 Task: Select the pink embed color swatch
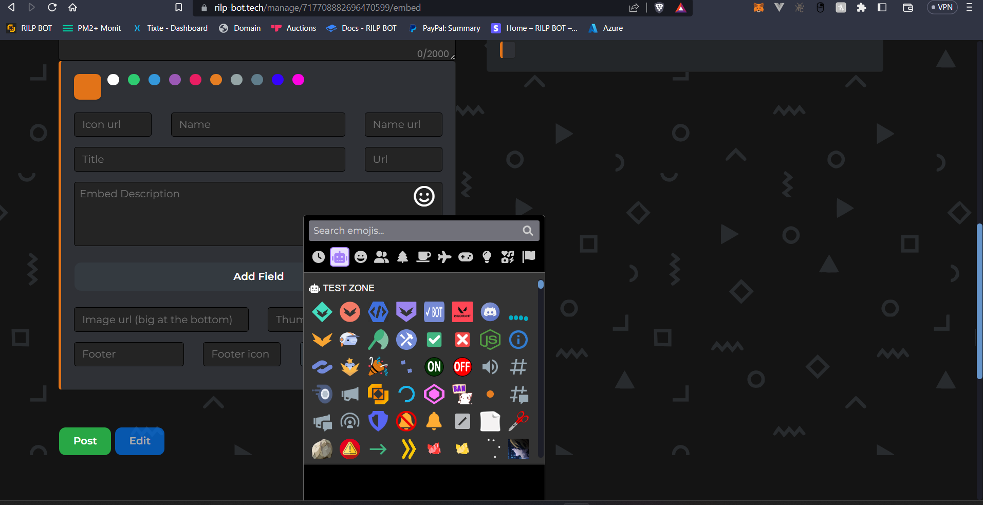point(298,80)
